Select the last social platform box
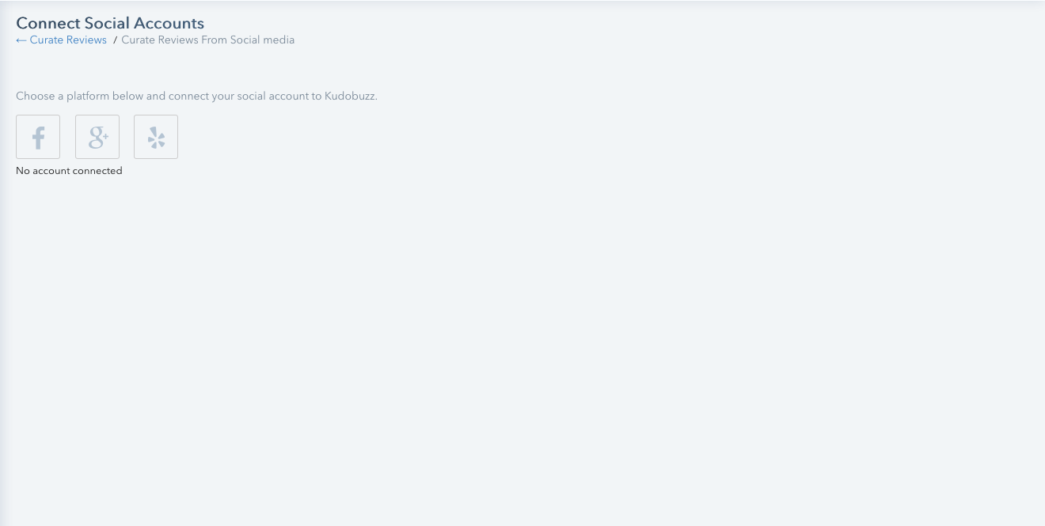1045x526 pixels. coord(156,137)
